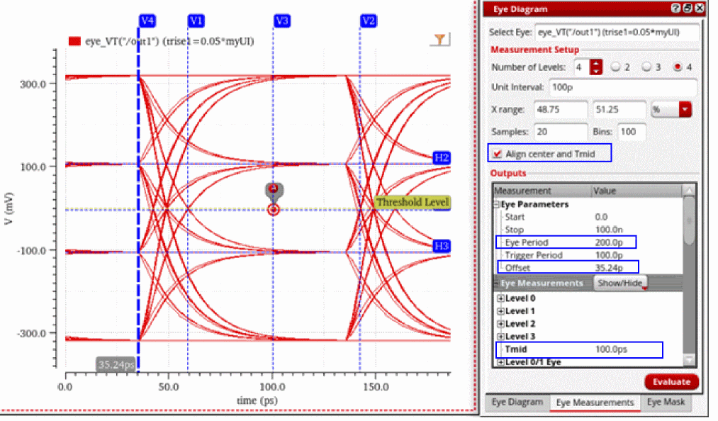Open help for Eye Diagram panel
Image resolution: width=718 pixels, height=421 pixels.
coord(675,9)
